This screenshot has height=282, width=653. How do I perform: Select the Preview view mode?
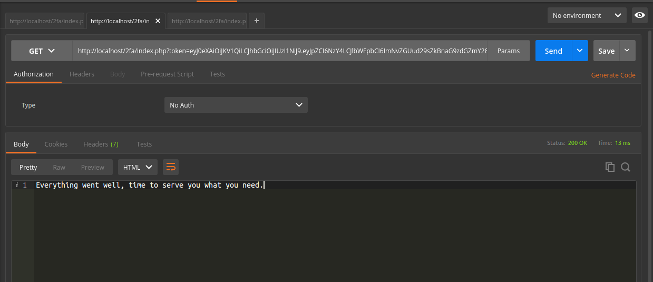[x=93, y=167]
